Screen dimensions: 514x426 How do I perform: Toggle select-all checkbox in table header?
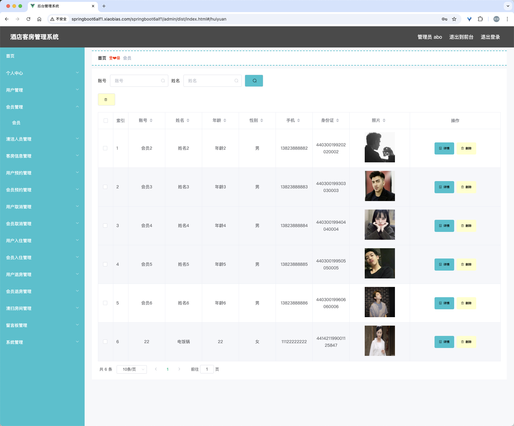click(106, 121)
